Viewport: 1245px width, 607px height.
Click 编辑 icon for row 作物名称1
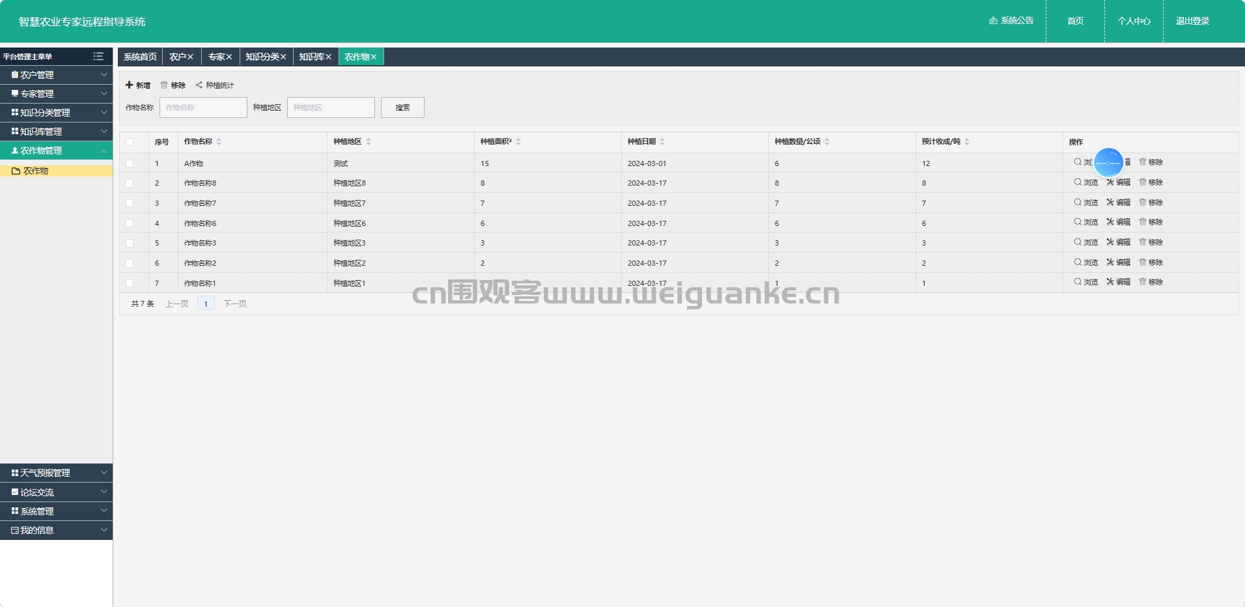click(x=1119, y=282)
